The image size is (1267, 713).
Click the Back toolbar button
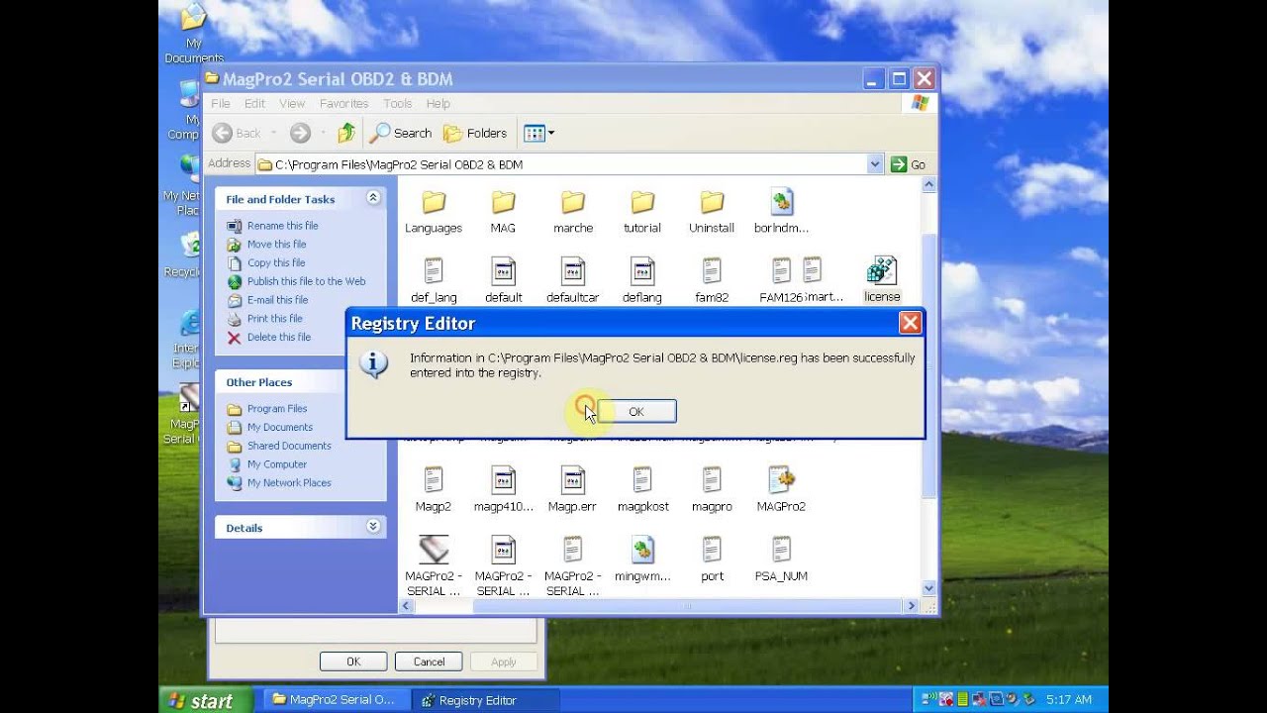click(x=237, y=133)
